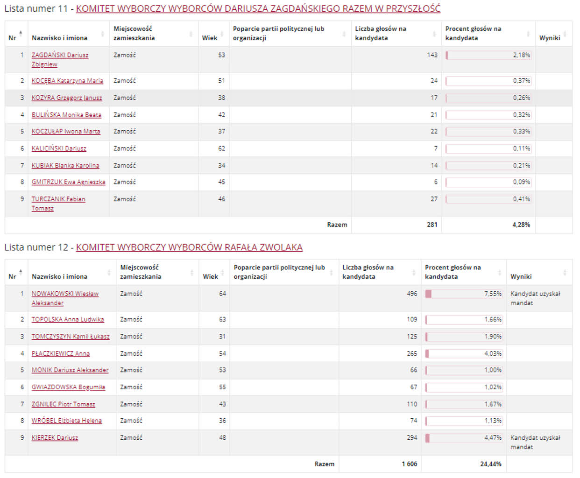The image size is (580, 478).
Task: Click candidate PŁACZKIEWICZ Anna link
Action: point(60,354)
